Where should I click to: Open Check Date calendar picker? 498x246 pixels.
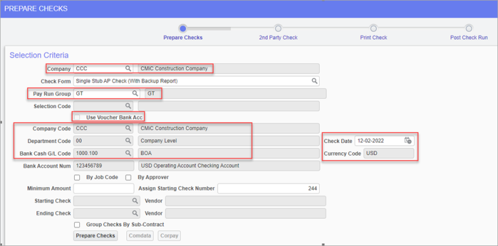coord(408,140)
